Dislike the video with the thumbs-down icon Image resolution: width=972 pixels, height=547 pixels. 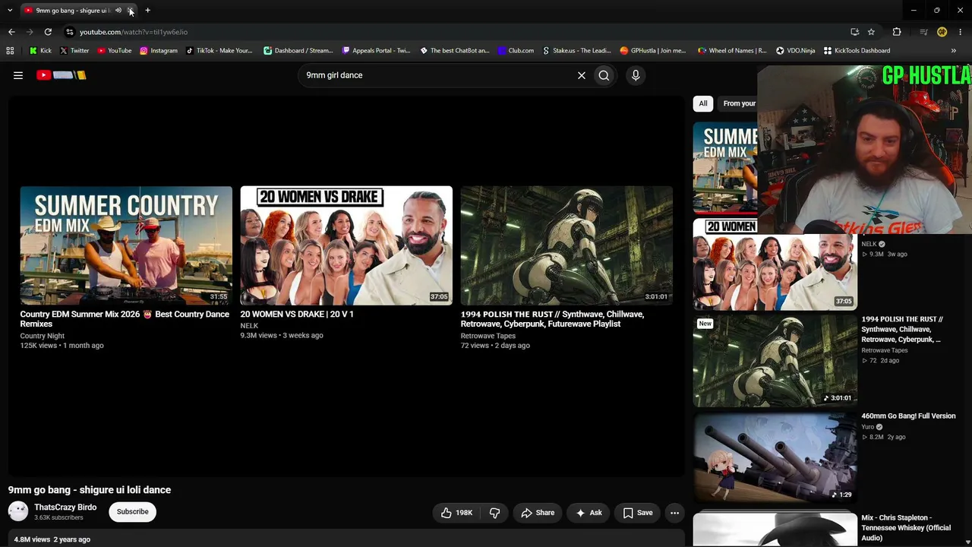click(x=494, y=513)
